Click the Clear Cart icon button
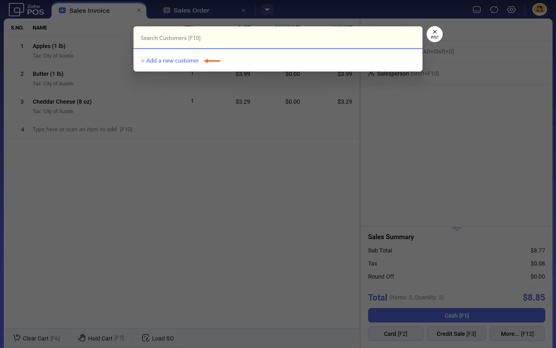This screenshot has height=348, width=556. [17, 338]
